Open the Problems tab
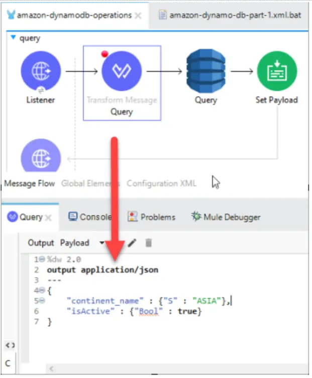The height and width of the screenshot is (378, 312). (151, 217)
